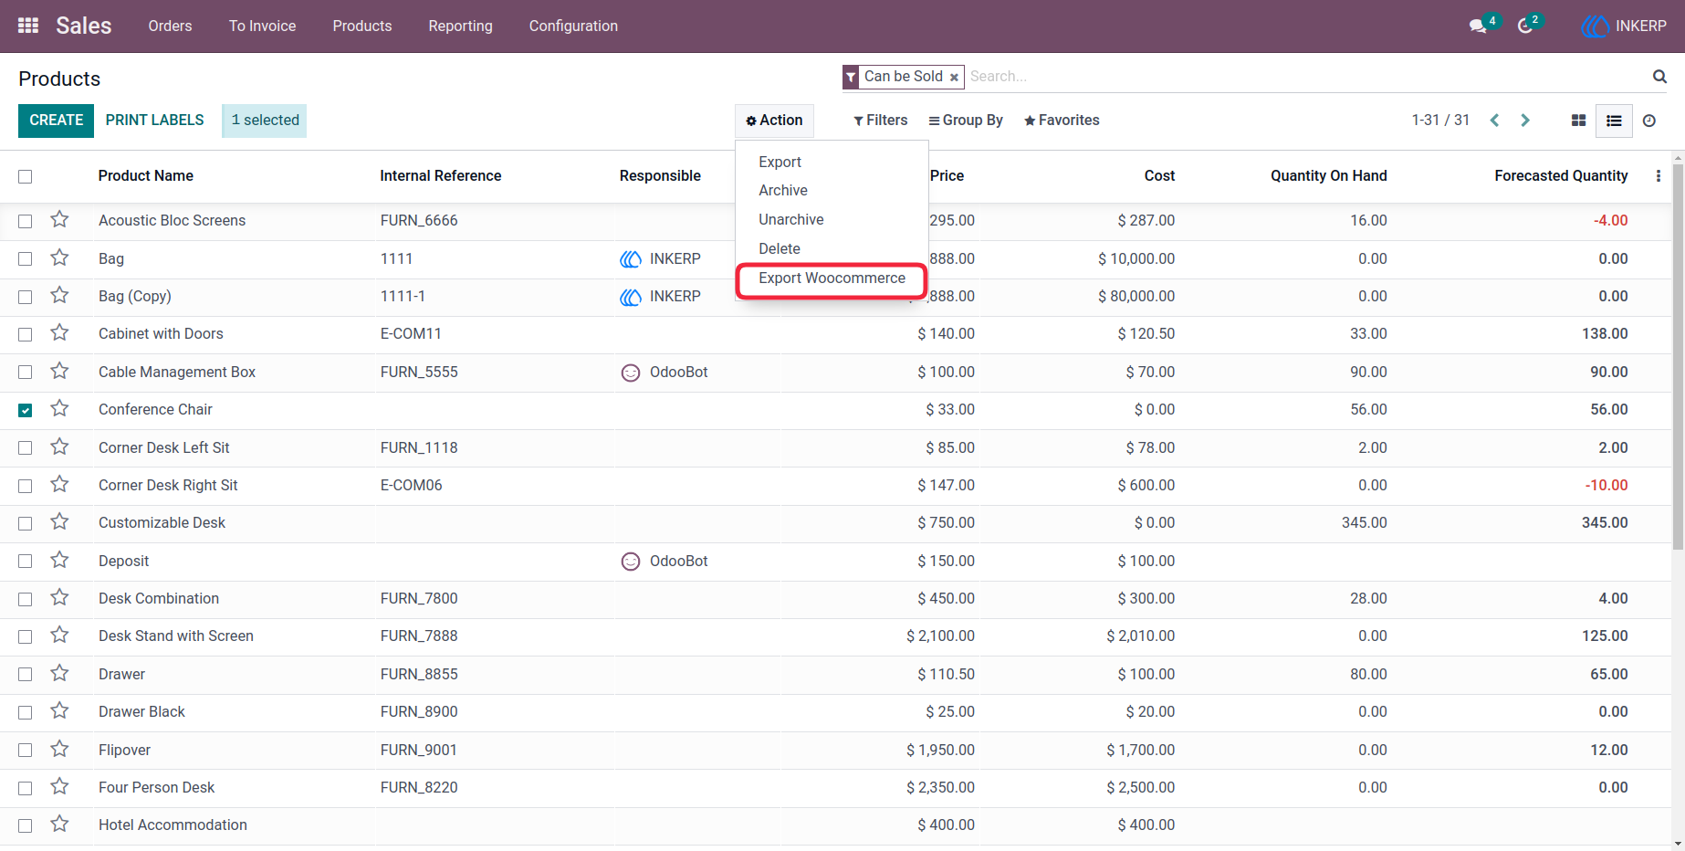This screenshot has height=851, width=1685.
Task: Tick the Customizable Desk checkbox
Action: click(26, 523)
